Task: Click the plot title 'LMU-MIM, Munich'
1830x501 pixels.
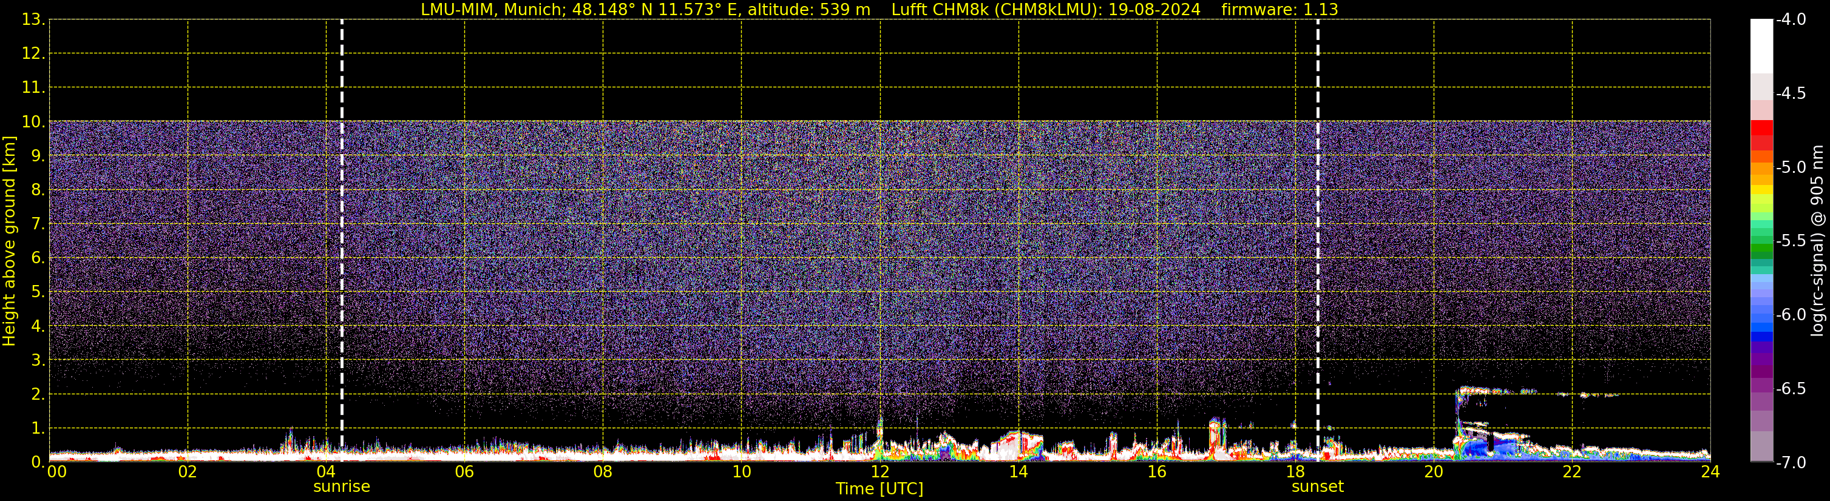Action: tap(492, 10)
